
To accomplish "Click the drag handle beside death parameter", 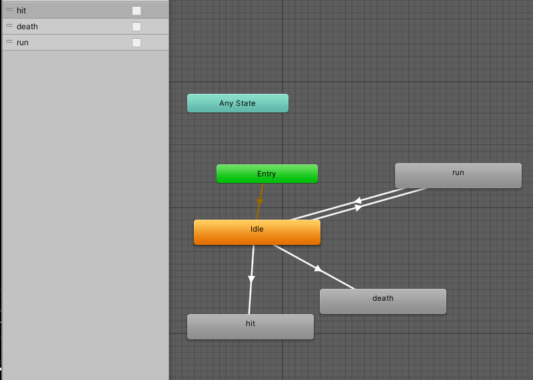I will click(x=9, y=27).
